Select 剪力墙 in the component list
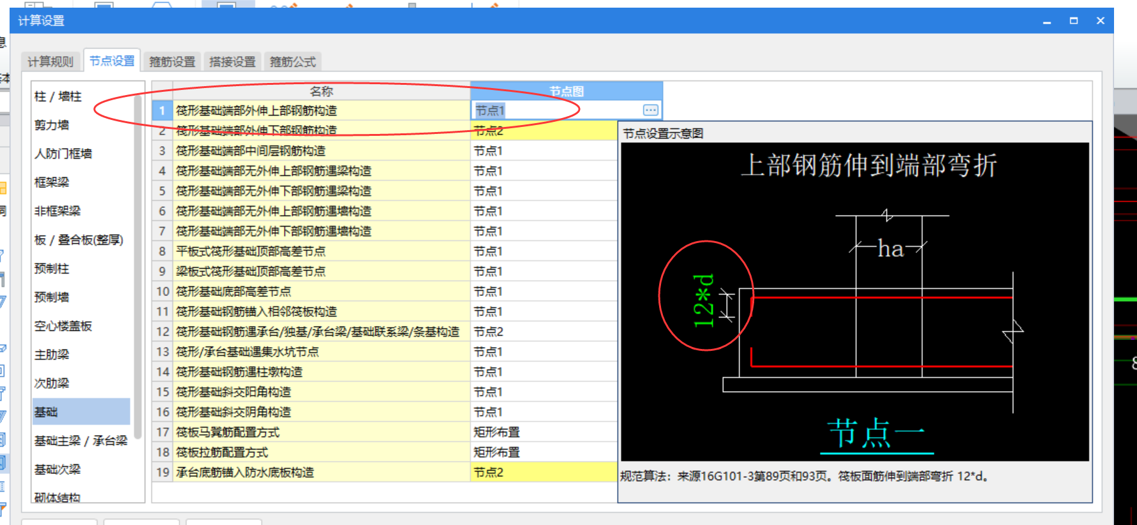 (52, 125)
